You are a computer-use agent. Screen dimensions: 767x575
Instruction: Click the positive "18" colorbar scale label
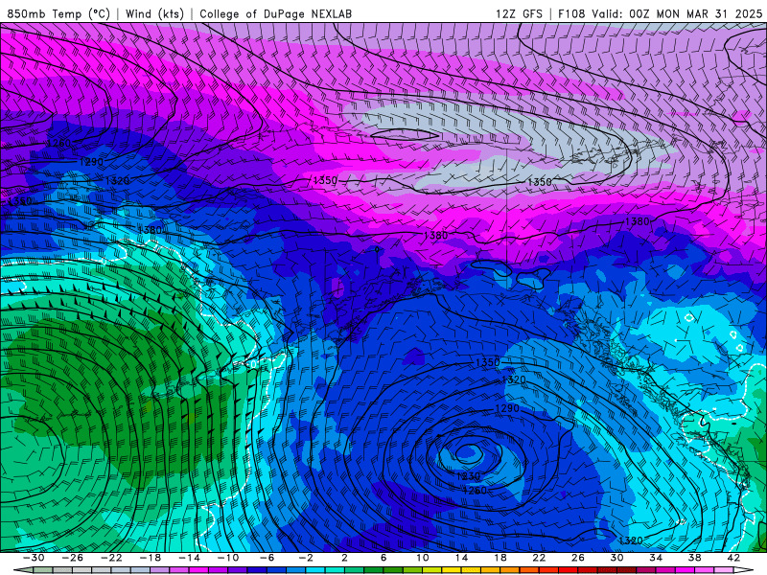coord(500,558)
